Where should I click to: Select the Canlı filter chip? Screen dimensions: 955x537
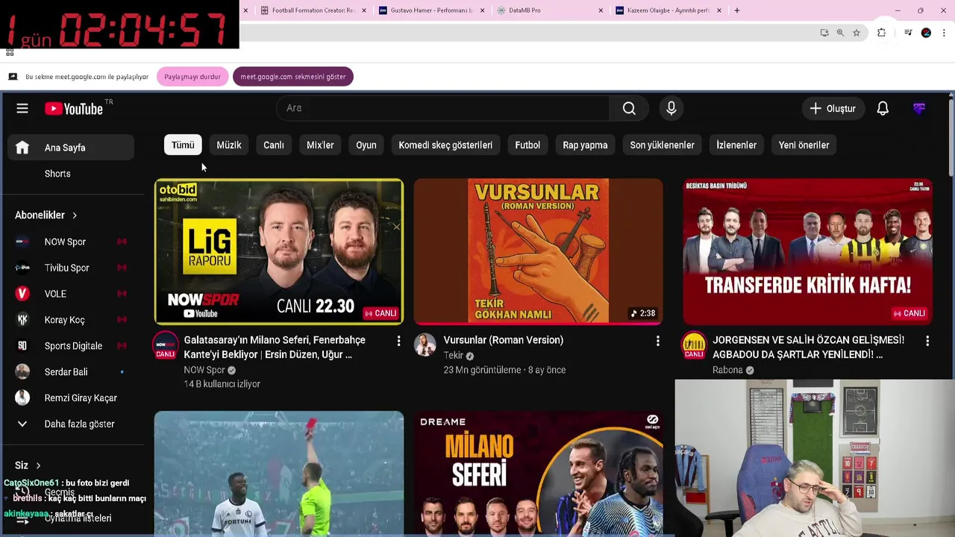tap(274, 145)
